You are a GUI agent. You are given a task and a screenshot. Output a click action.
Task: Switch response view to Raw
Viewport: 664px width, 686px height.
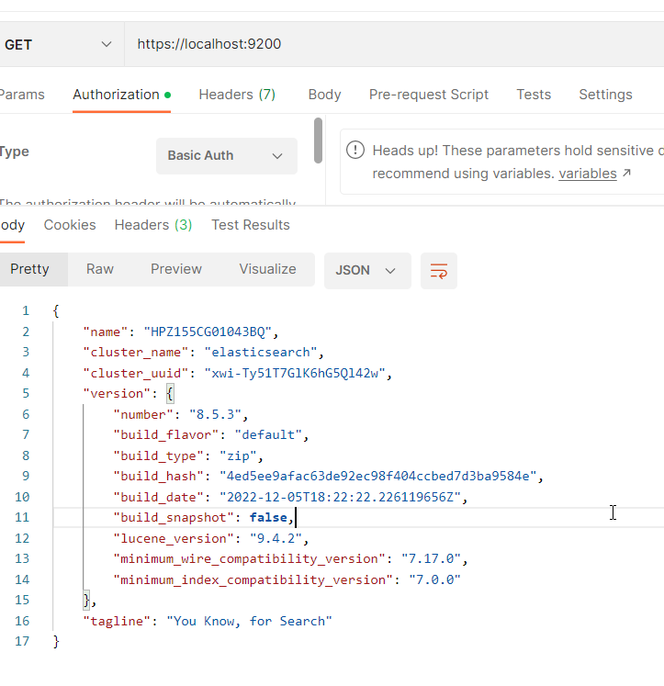pyautogui.click(x=100, y=269)
